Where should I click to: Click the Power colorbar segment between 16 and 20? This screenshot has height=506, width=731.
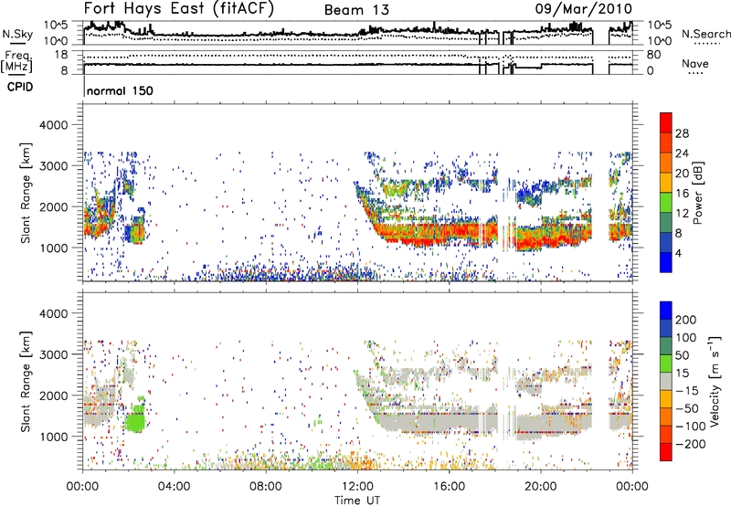tap(666, 182)
